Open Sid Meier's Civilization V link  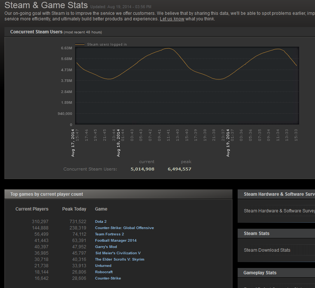coord(118,253)
